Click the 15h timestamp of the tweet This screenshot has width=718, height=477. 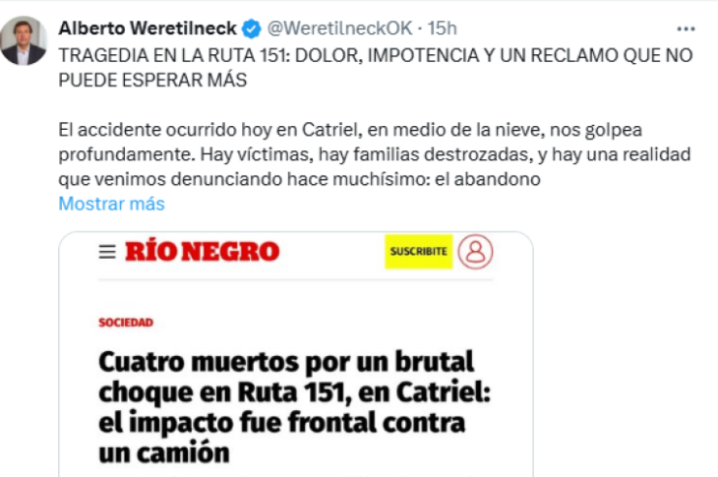tap(442, 29)
